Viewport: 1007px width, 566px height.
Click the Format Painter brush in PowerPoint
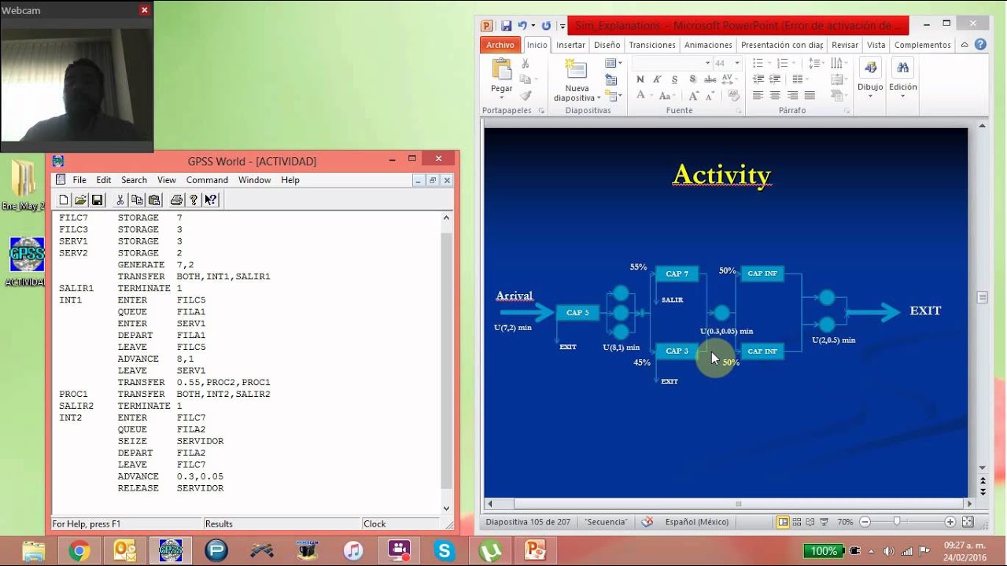pos(526,95)
